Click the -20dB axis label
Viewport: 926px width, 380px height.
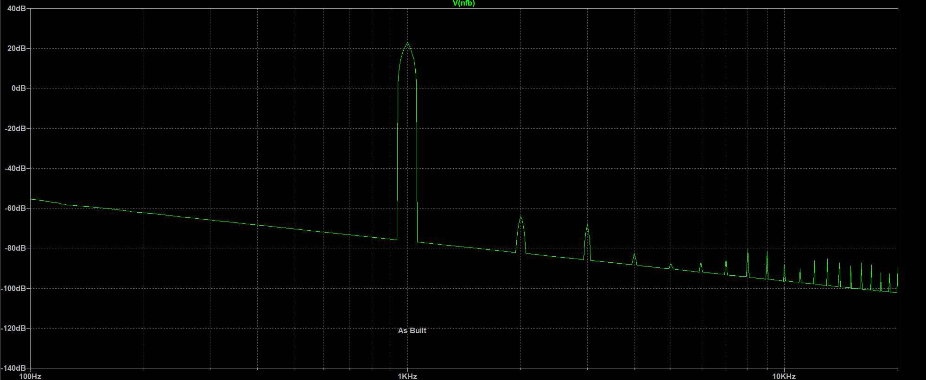click(x=15, y=128)
